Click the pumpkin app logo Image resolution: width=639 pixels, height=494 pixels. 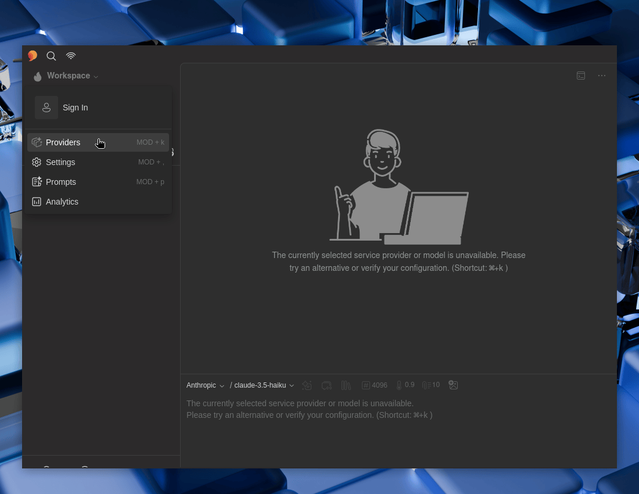[x=33, y=56]
